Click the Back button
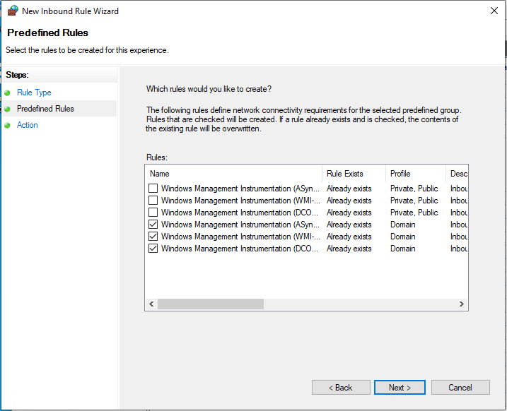Image resolution: width=507 pixels, height=411 pixels. pyautogui.click(x=341, y=387)
